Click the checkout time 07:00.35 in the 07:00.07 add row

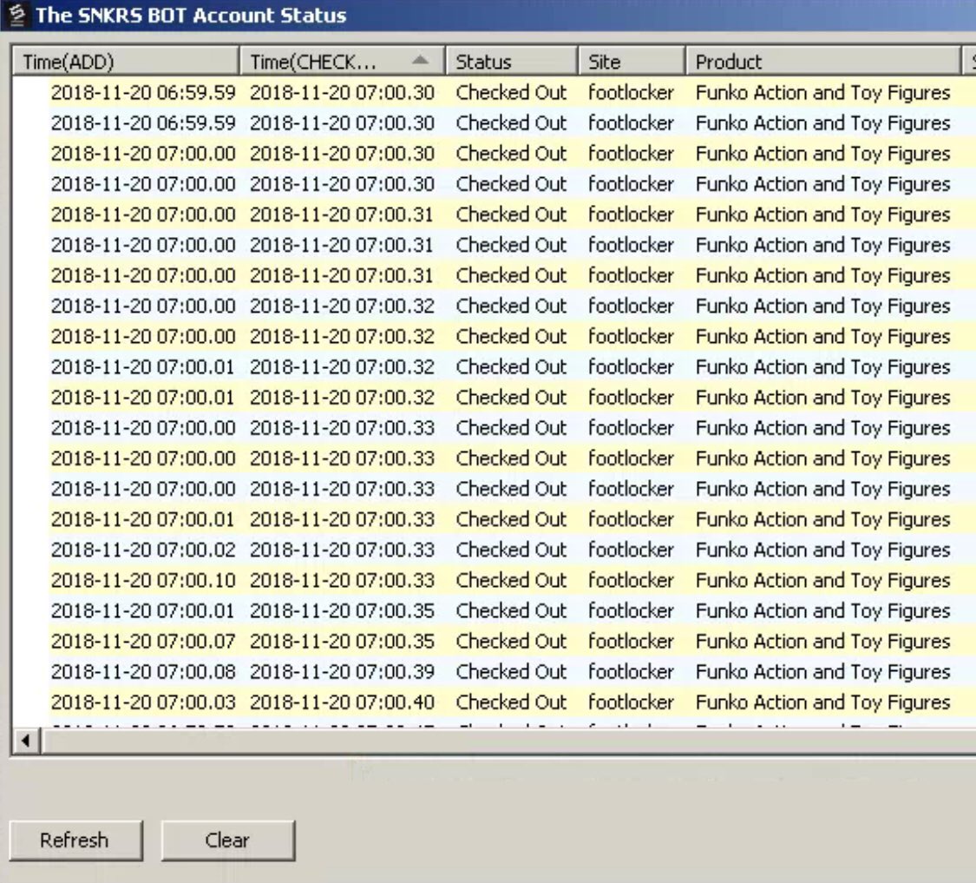click(x=343, y=642)
